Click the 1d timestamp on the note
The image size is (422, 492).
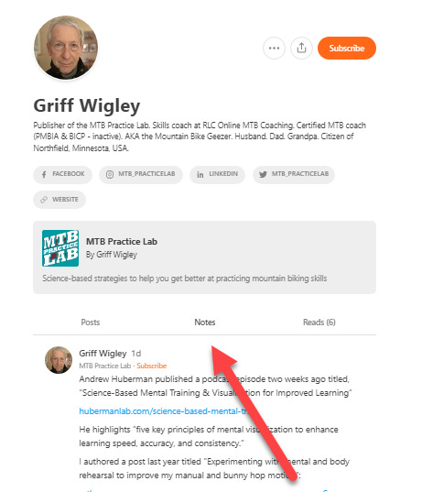click(136, 354)
